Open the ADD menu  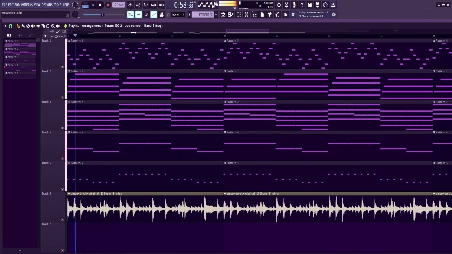(17, 5)
